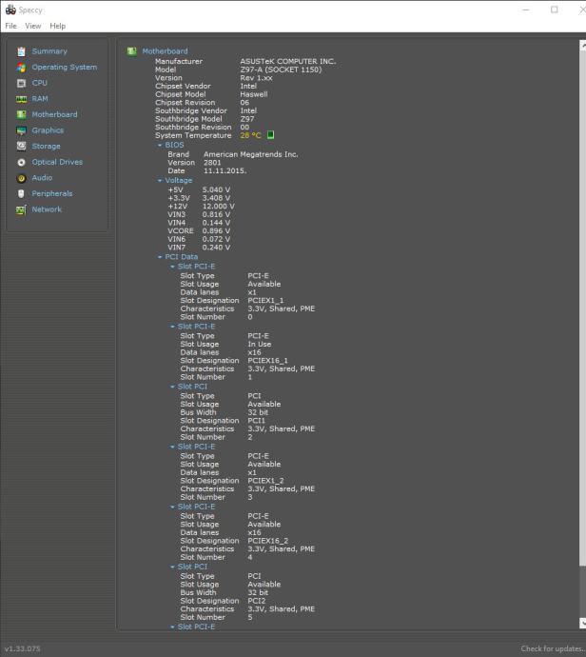Click slot designation PCI2

point(256,601)
